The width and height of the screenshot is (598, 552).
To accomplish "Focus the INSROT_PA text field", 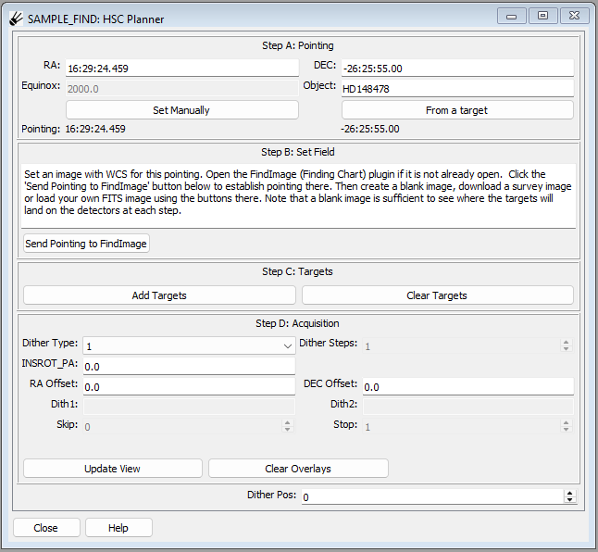I will pyautogui.click(x=189, y=366).
